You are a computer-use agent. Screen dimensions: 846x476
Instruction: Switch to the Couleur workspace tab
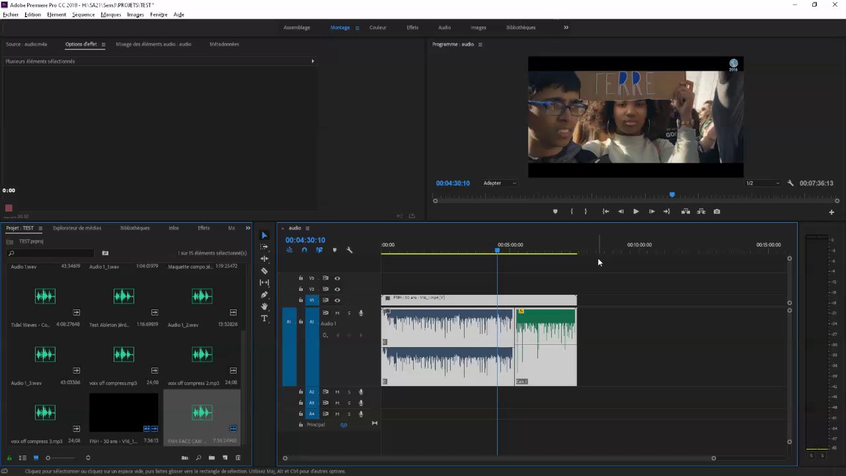pyautogui.click(x=378, y=28)
